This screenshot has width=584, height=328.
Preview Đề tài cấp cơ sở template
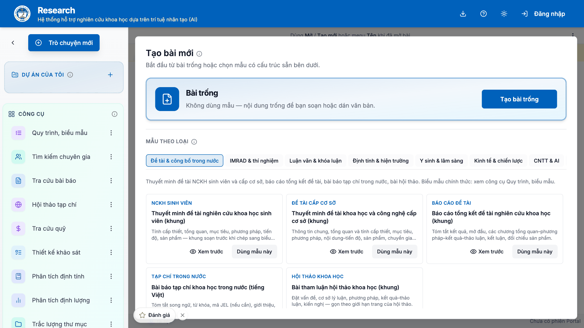(347, 251)
